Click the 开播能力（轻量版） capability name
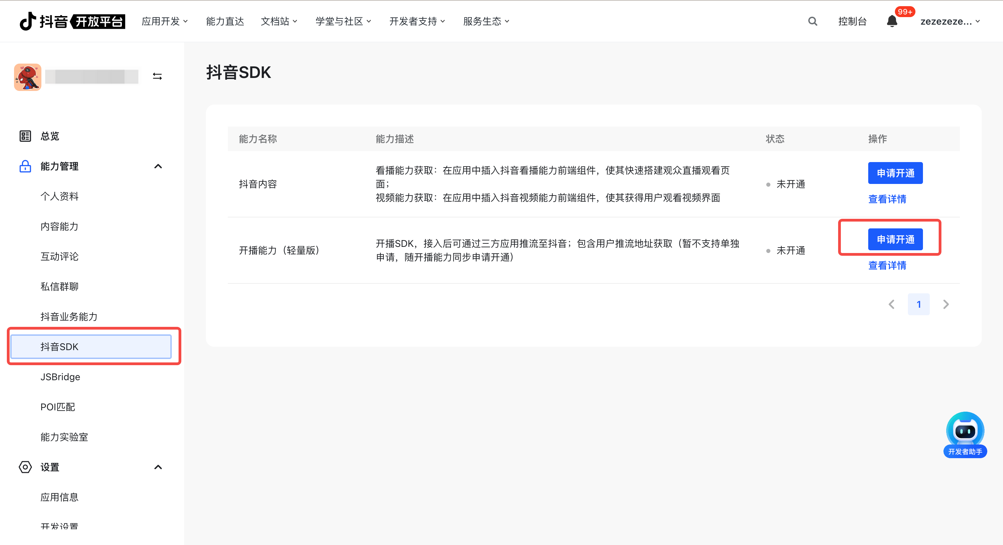Screen dimensions: 1003x545 (x=279, y=250)
